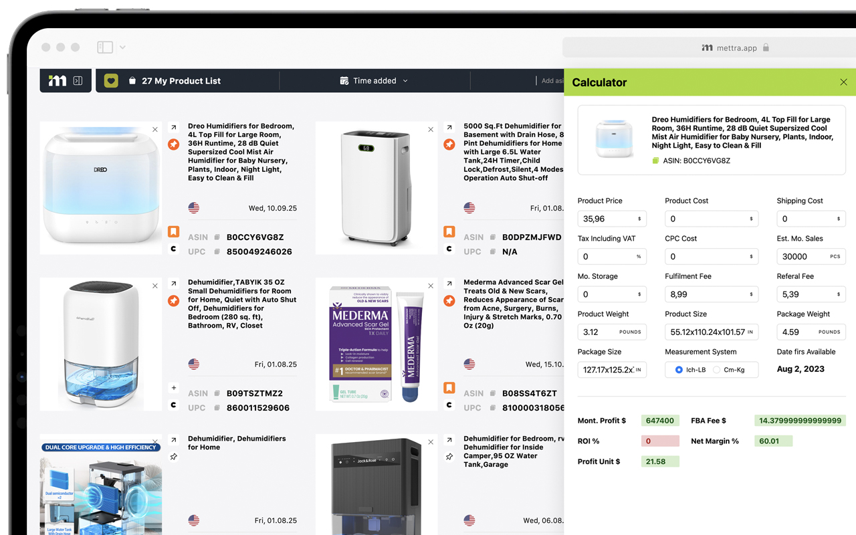Viewport: 856px width, 535px height.
Task: Pin the Dehumidifier for Bedroom, rv product
Action: pyautogui.click(x=449, y=457)
